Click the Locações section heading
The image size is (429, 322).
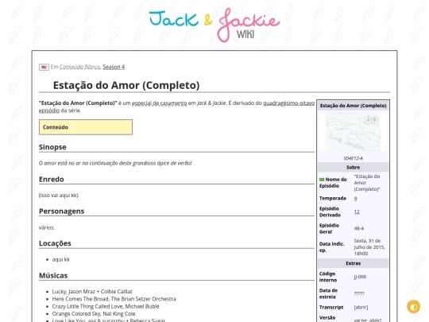[x=55, y=243]
